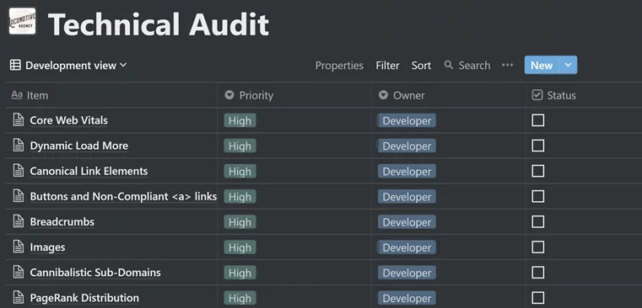Mark the PageRank Distribution Status checkbox
Image resolution: width=642 pixels, height=308 pixels.
[538, 297]
